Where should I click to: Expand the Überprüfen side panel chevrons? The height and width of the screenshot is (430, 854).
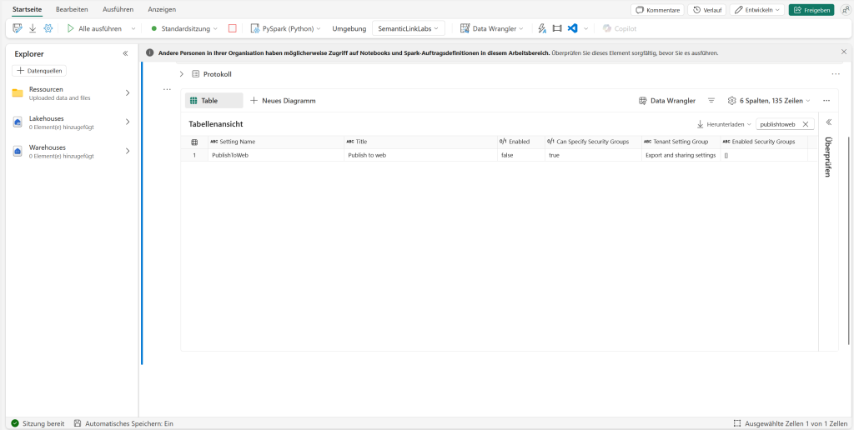pyautogui.click(x=829, y=122)
